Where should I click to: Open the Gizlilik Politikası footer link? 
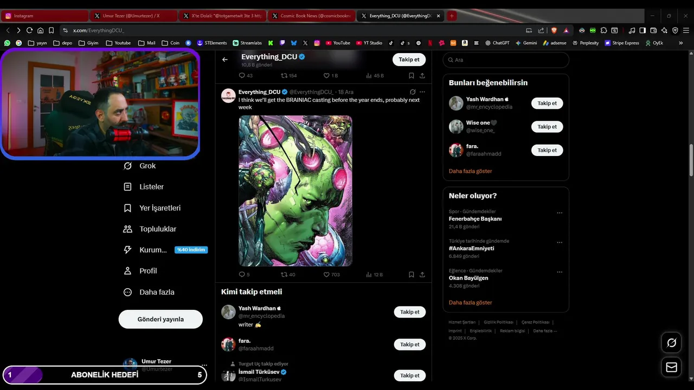pyautogui.click(x=498, y=322)
